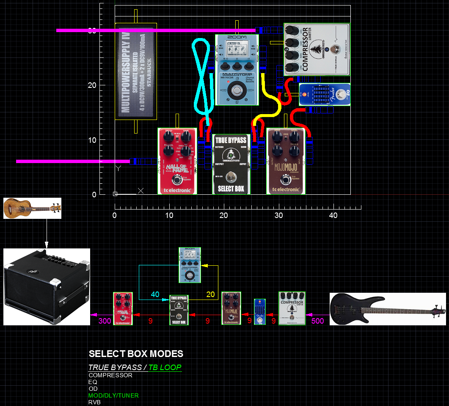Select the black electric bass guitar image
The width and height of the screenshot is (449, 406).
(387, 309)
